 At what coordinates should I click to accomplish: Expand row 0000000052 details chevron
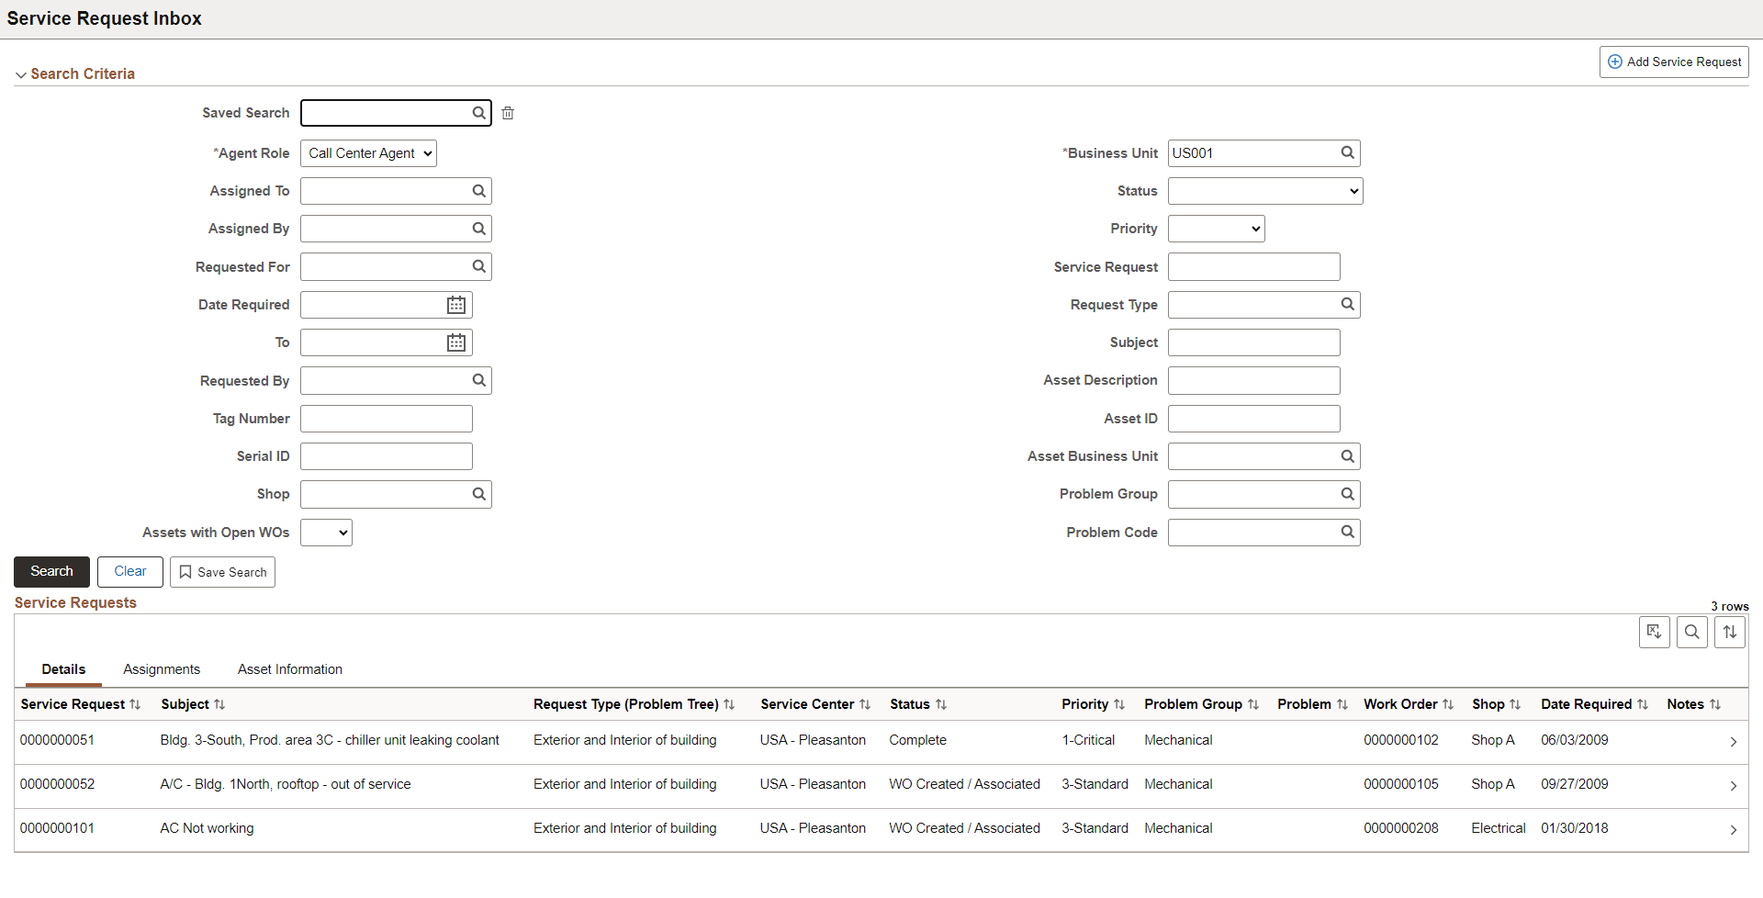pos(1733,786)
